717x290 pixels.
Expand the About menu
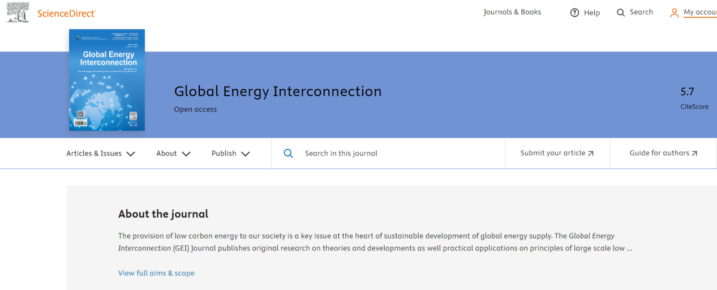point(173,153)
